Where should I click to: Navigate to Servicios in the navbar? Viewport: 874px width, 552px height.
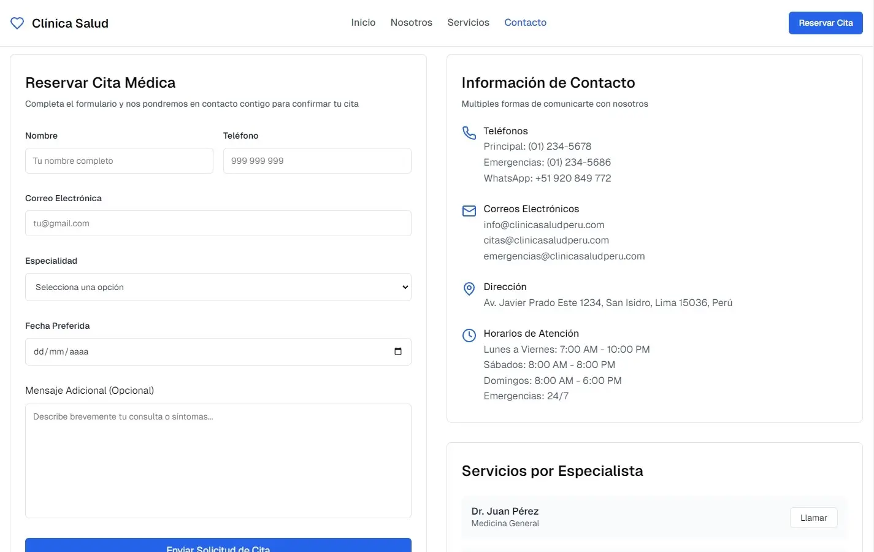(x=468, y=23)
